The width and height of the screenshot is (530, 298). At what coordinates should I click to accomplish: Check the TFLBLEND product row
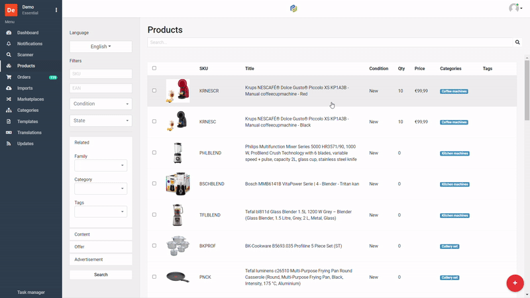coord(154,215)
